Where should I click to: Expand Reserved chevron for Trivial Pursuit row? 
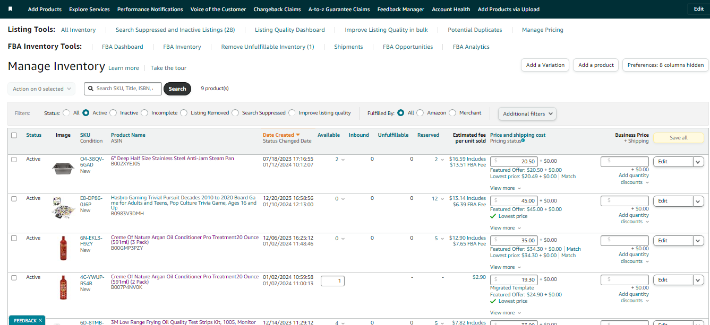pos(442,199)
